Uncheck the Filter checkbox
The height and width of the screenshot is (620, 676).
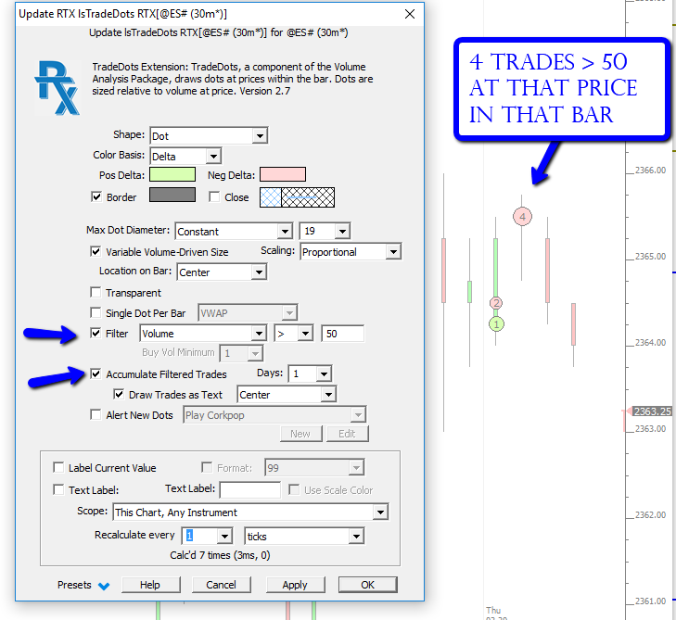click(x=96, y=333)
